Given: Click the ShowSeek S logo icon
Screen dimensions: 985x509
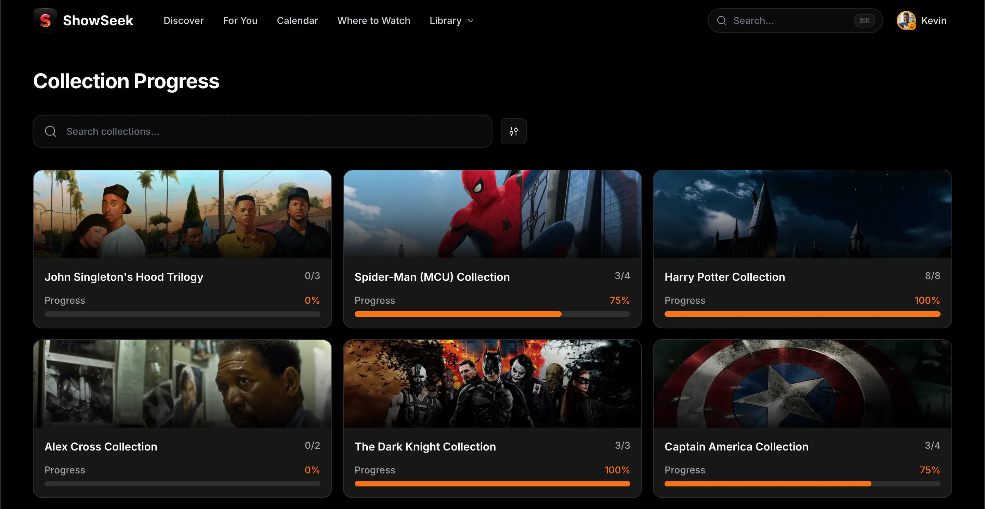Looking at the screenshot, I should point(45,20).
